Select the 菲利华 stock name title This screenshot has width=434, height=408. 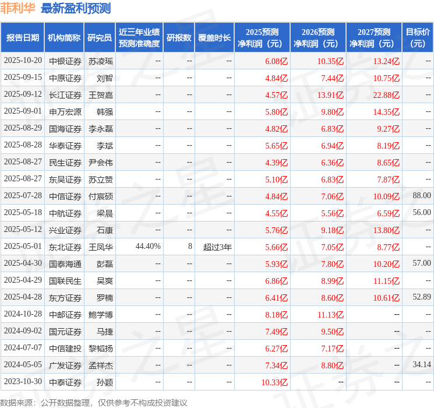click(x=17, y=8)
